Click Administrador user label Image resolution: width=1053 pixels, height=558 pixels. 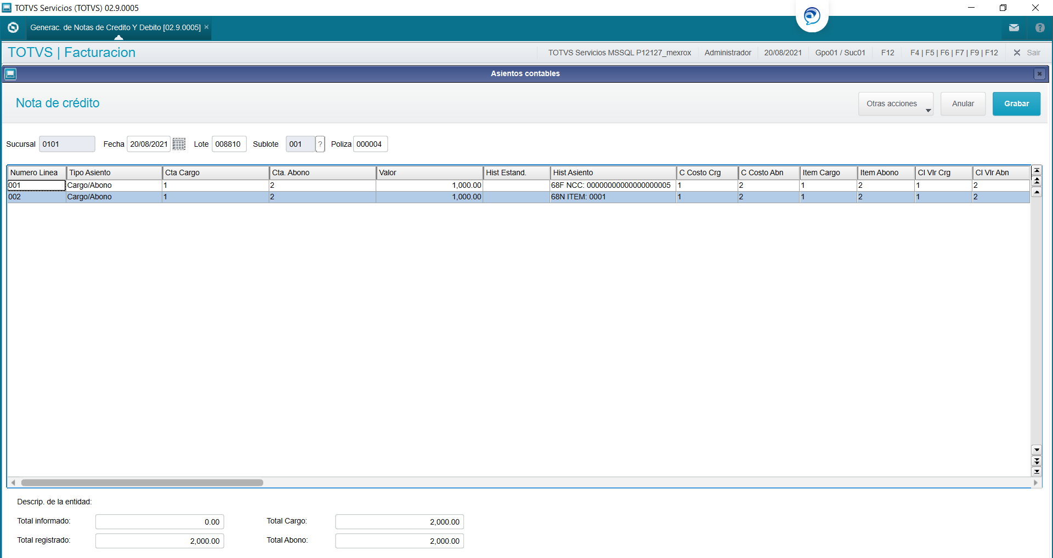pos(728,53)
